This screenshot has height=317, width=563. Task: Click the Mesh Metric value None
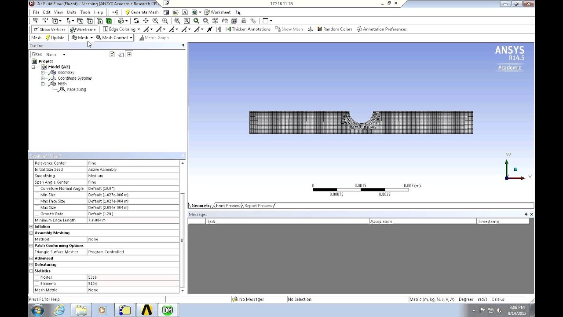[x=133, y=290]
